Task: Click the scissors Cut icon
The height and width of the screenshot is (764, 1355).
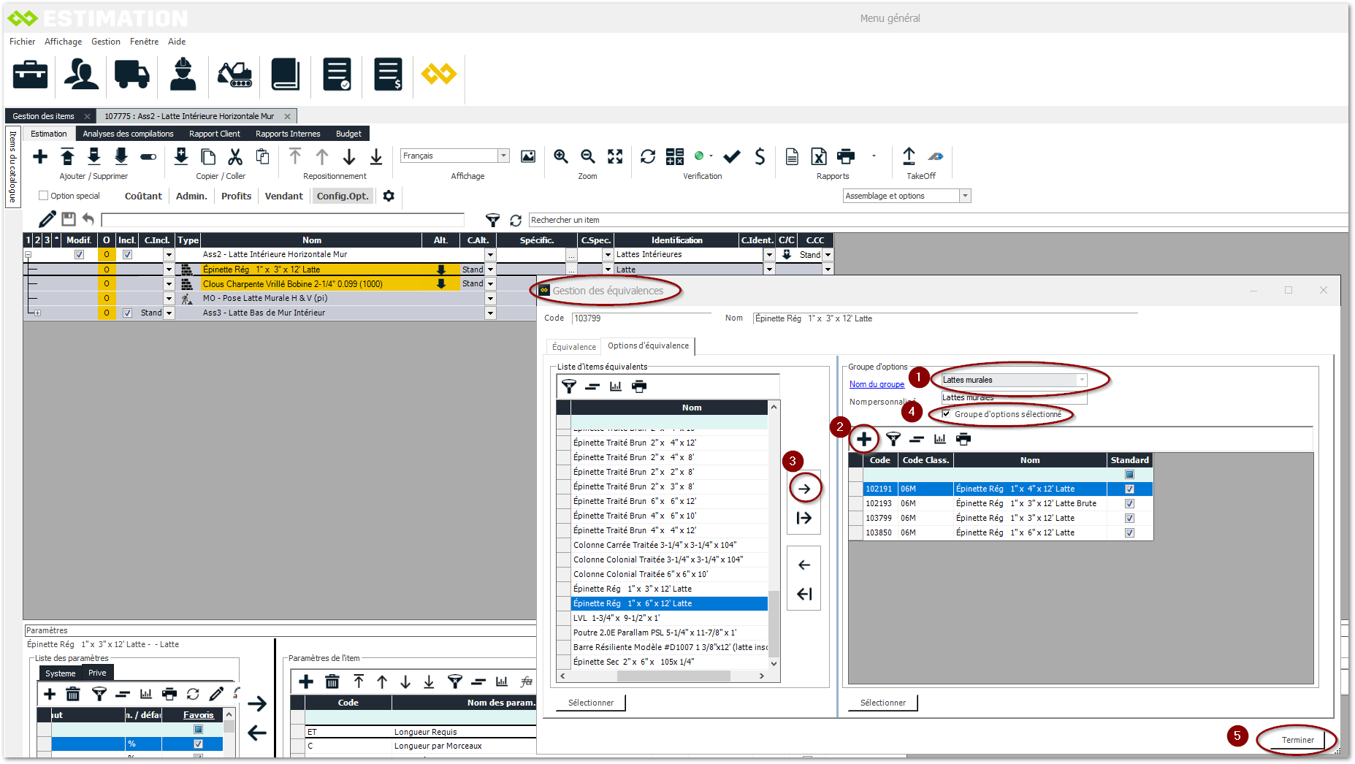Action: click(x=235, y=156)
